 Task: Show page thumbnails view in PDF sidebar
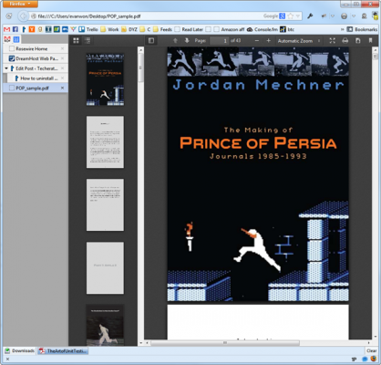pos(76,40)
